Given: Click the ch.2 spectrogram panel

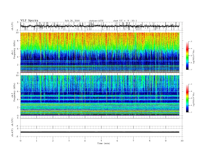Looking at the screenshot, I should point(100,96).
